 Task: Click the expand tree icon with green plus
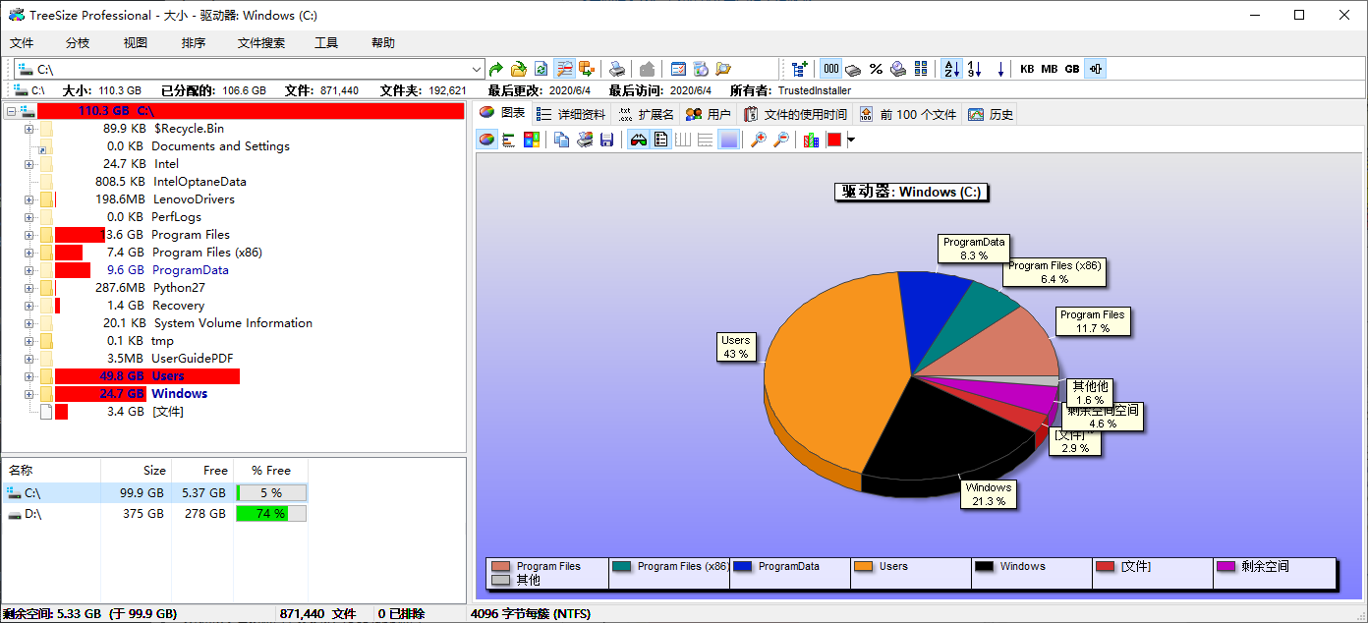click(800, 69)
